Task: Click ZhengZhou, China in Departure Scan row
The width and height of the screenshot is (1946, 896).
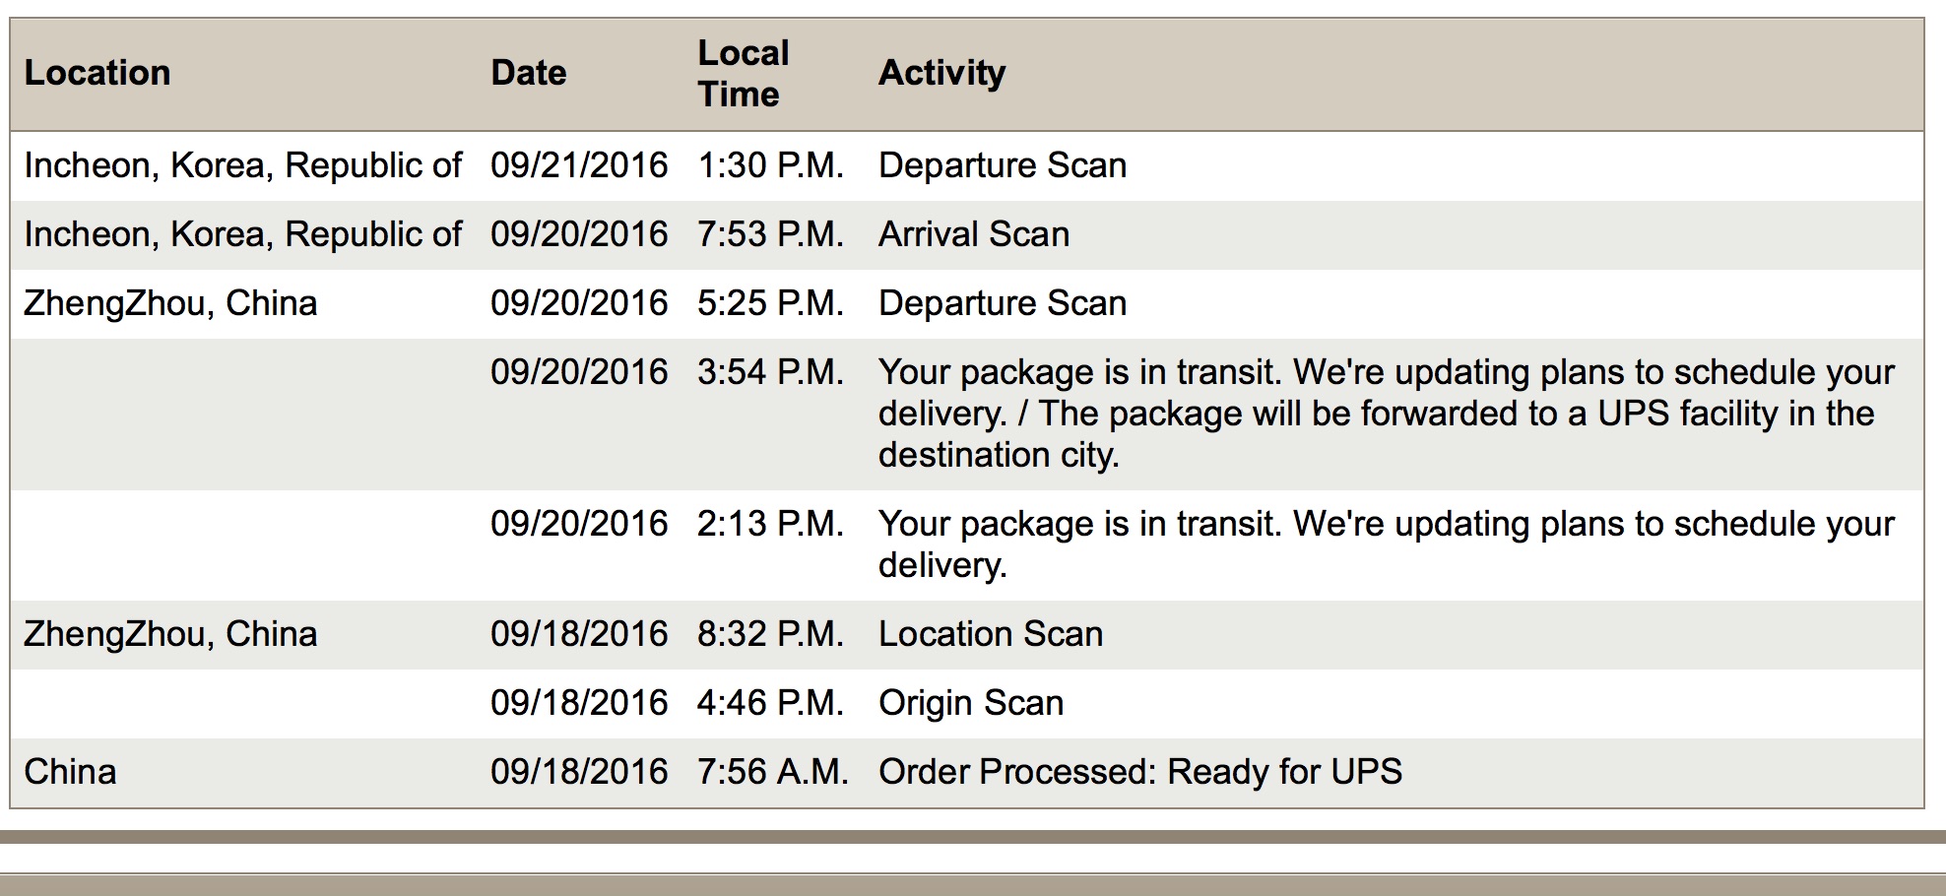Action: [x=170, y=303]
